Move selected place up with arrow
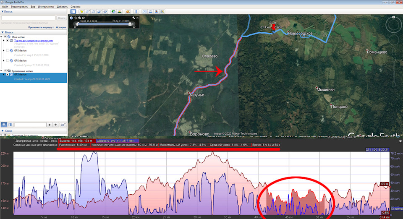Viewport: 403px width, 219px height. pyautogui.click(x=50, y=125)
